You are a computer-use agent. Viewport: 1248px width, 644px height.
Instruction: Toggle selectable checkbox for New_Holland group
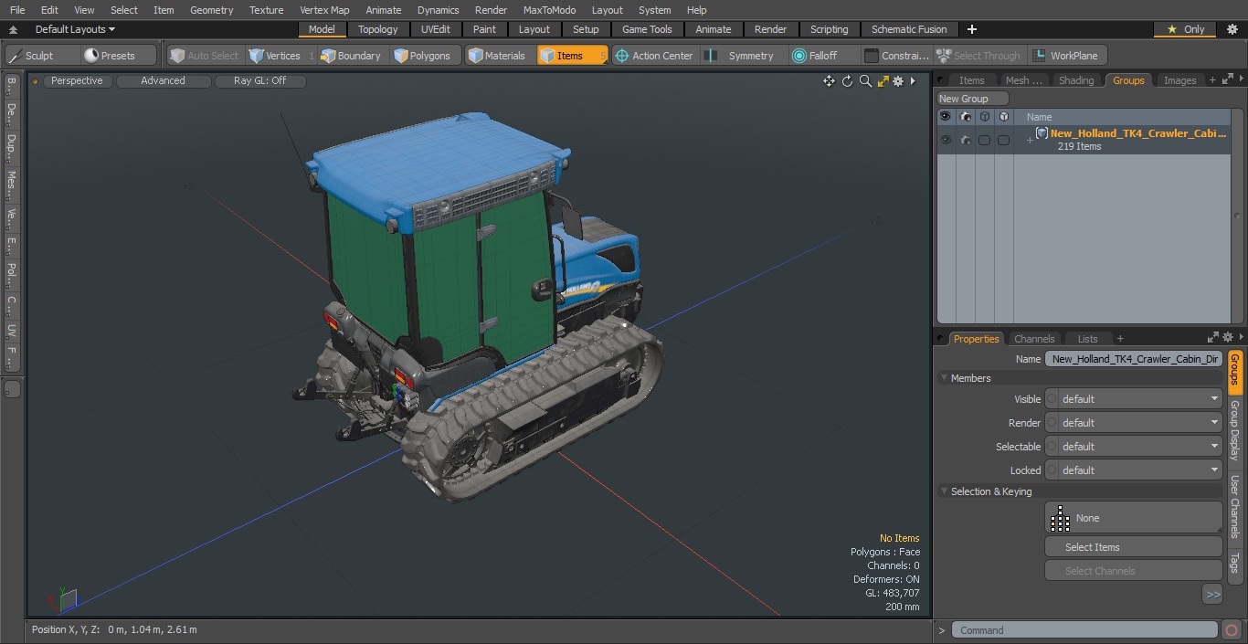[984, 140]
